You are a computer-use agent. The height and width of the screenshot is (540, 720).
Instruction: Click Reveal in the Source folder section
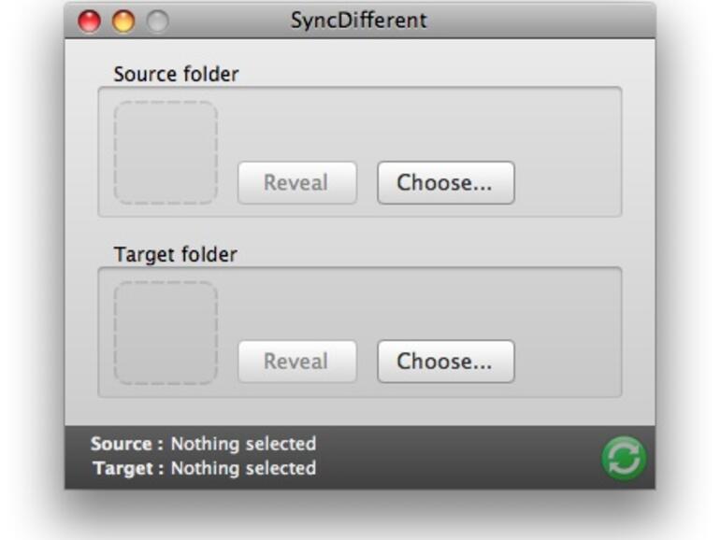tap(296, 183)
